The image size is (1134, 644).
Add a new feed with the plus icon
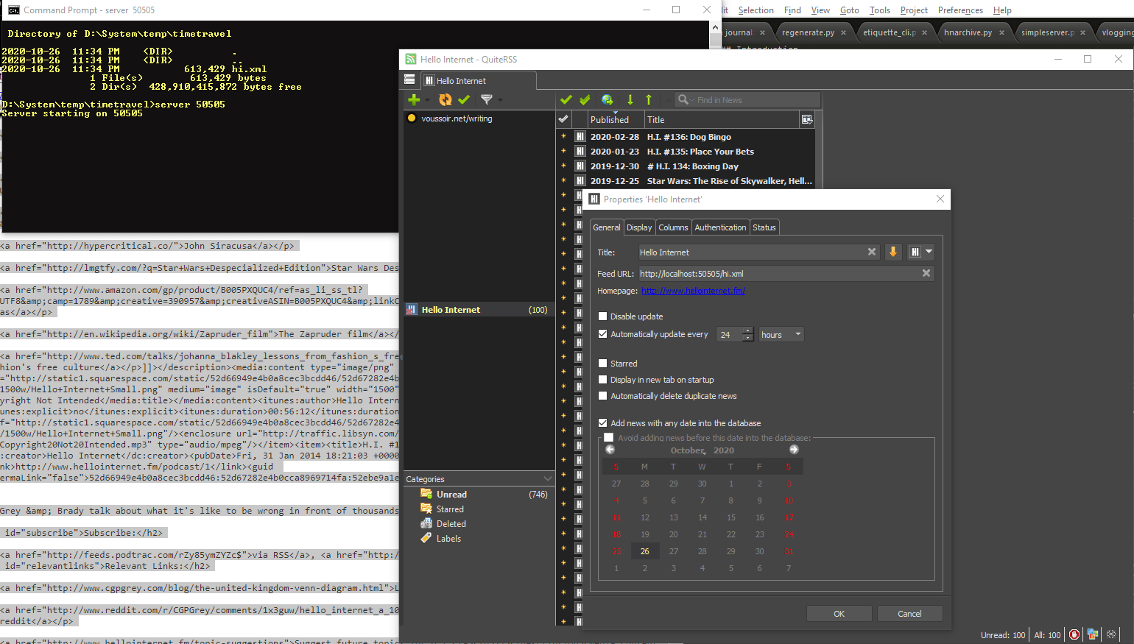pyautogui.click(x=412, y=99)
